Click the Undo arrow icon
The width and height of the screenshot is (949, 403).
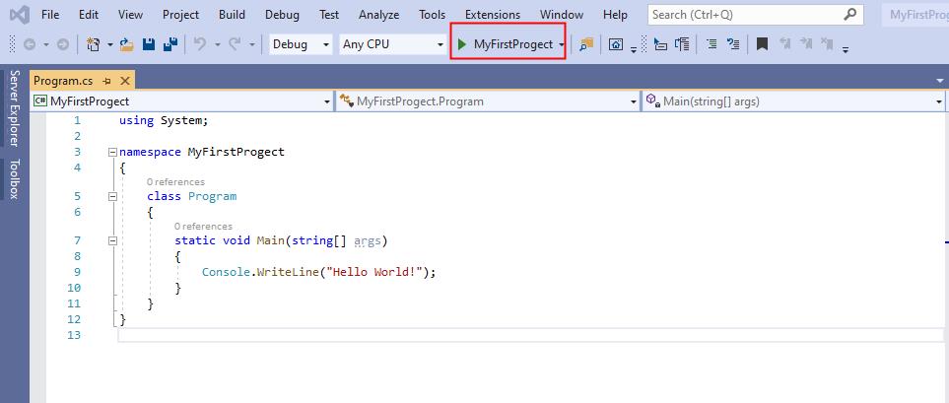coord(199,44)
